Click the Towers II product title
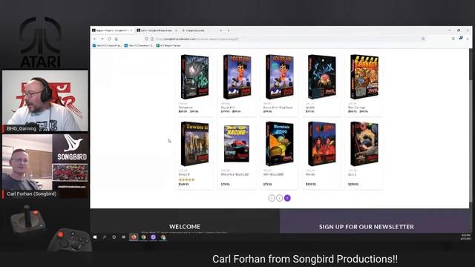The width and height of the screenshot is (475, 267). (184, 174)
